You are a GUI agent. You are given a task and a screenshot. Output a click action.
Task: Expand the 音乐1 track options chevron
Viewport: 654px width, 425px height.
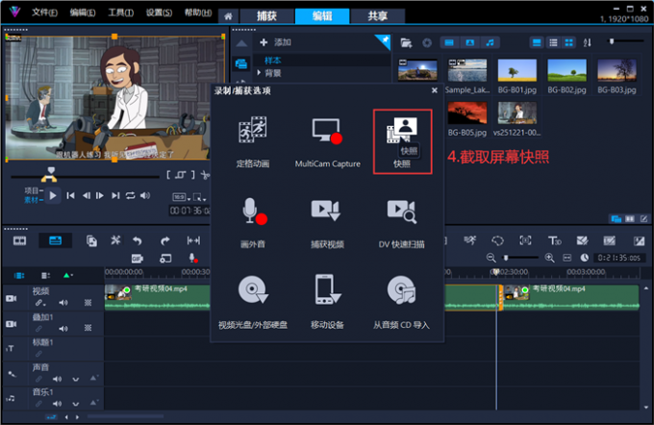point(75,404)
